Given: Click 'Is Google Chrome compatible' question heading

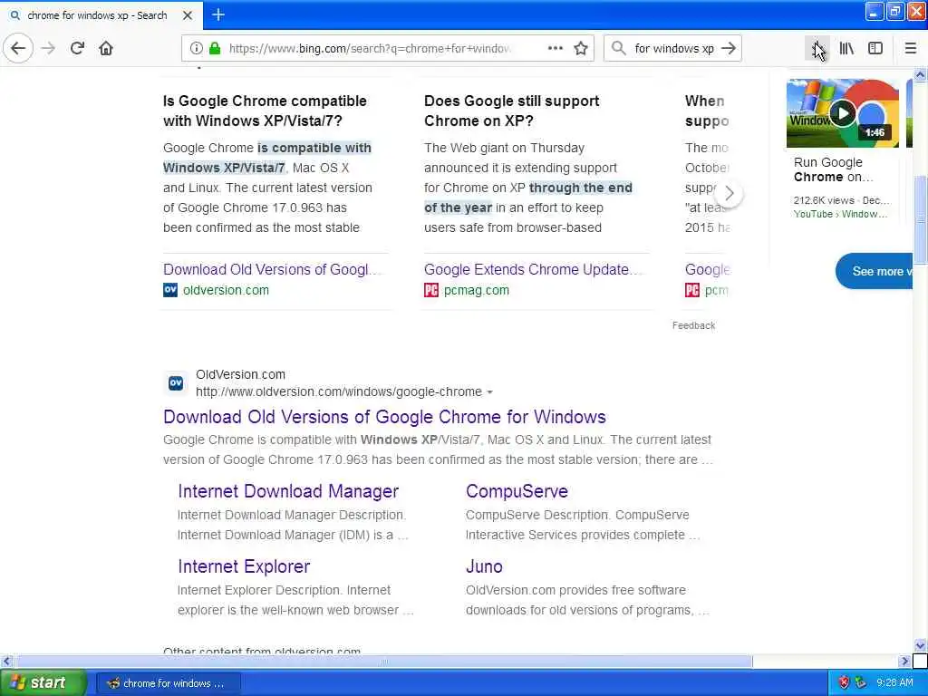Looking at the screenshot, I should point(266,111).
